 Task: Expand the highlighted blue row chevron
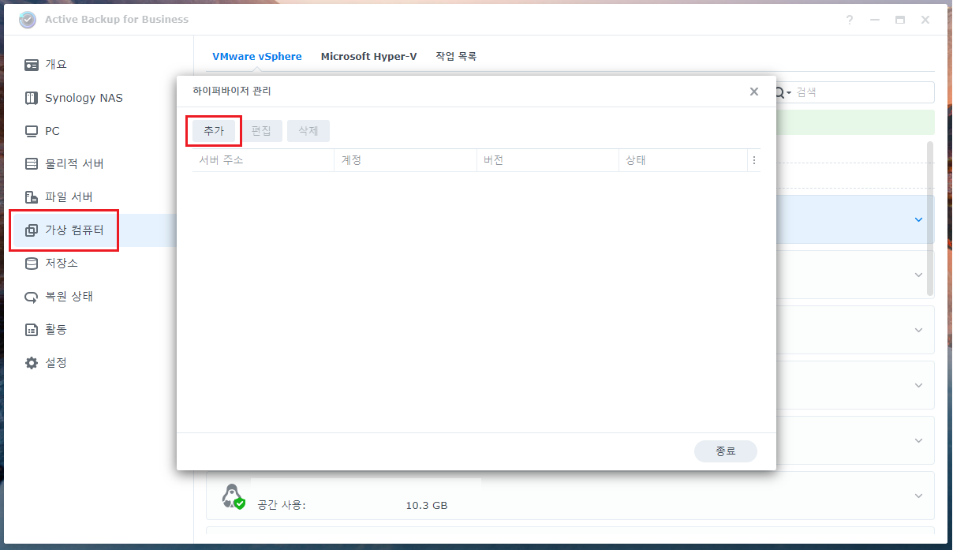tap(918, 219)
